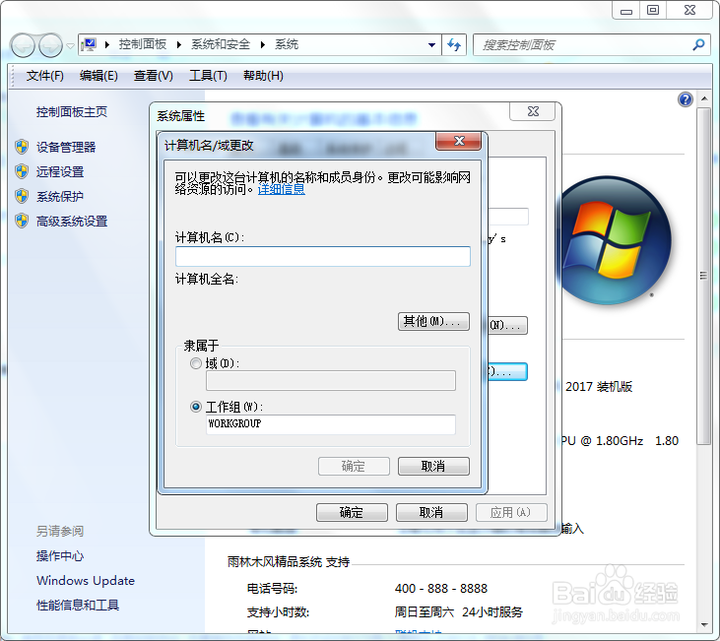Open 高级系统设置 link

pos(72,222)
